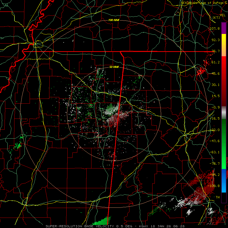Click the 76.7 value on the velocity scale
The image size is (228, 228).
tap(216, 51)
